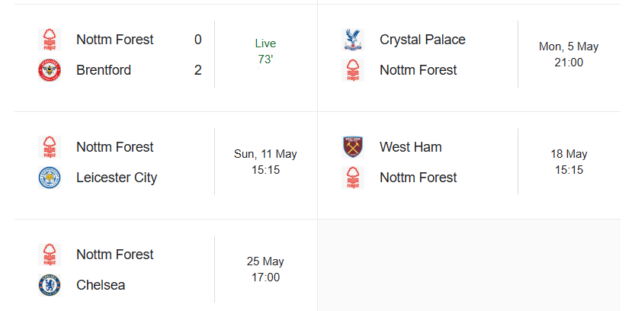The image size is (635, 311).
Task: Click Nottm Forest crest in Brentford match
Action: pyautogui.click(x=50, y=40)
